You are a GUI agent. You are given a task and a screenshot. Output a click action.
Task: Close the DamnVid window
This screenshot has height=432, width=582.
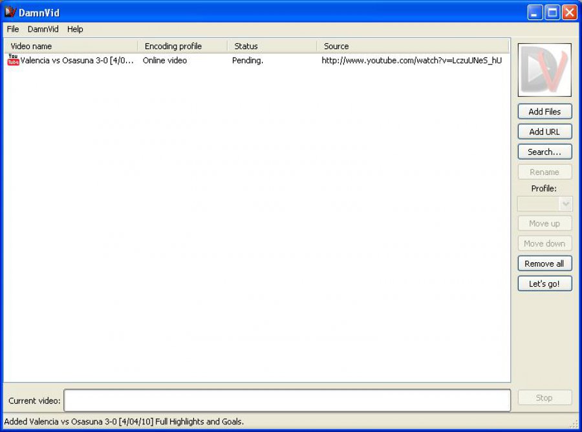(x=569, y=13)
